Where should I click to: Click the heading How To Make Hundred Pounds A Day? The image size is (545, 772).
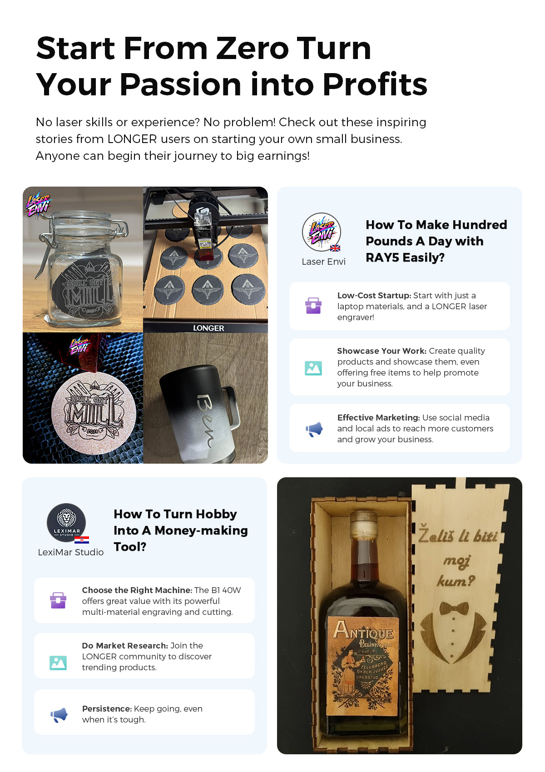436,241
